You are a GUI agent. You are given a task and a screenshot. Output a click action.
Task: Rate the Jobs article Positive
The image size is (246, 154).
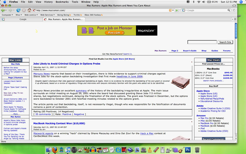[x=67, y=114]
